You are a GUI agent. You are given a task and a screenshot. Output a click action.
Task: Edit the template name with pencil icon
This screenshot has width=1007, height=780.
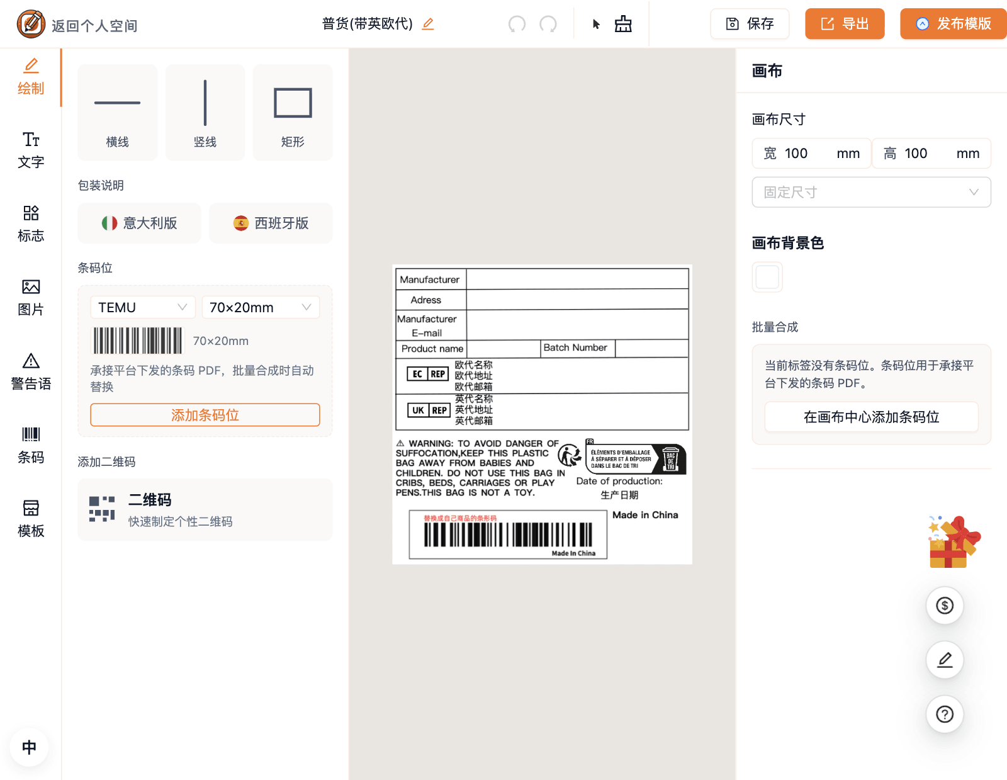coord(428,24)
